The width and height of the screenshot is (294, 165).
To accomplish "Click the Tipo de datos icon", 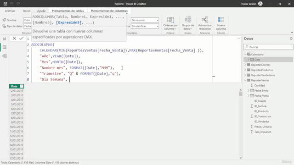I will (x=4, y=26).
